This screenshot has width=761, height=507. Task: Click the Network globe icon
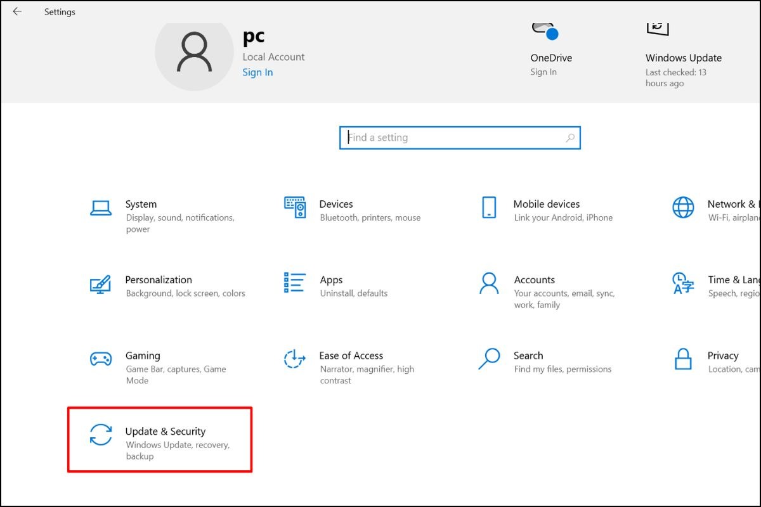click(x=683, y=207)
